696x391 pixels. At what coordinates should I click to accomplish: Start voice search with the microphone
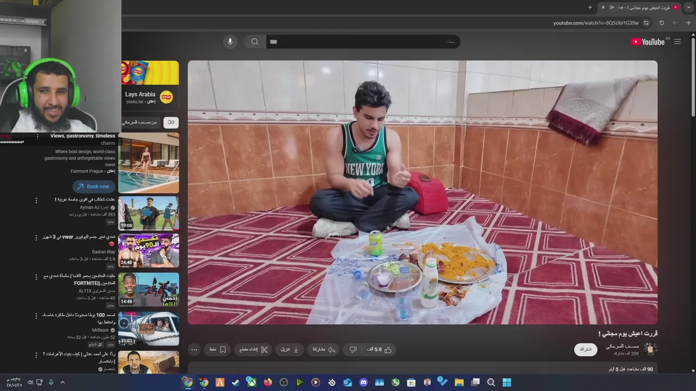pyautogui.click(x=230, y=42)
